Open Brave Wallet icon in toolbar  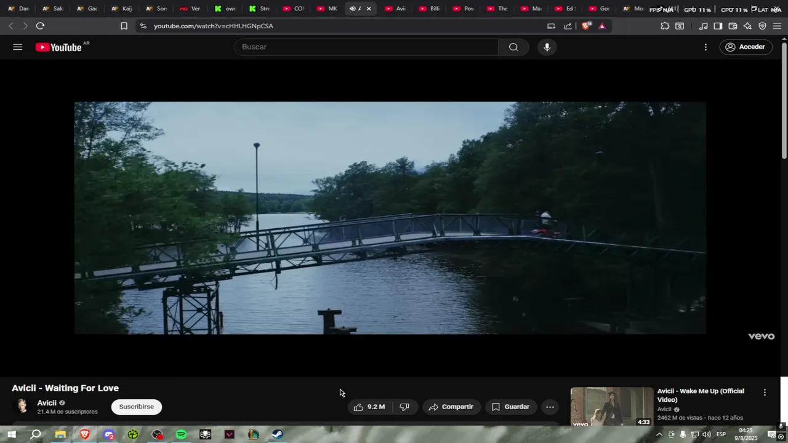point(733,26)
